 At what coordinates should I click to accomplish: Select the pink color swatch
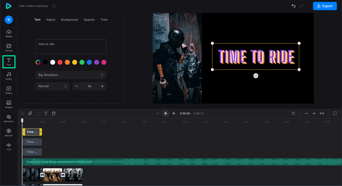pos(104,62)
